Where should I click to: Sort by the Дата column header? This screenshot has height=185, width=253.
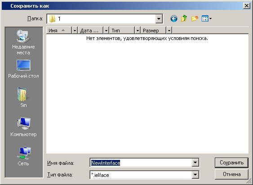[x=90, y=31]
